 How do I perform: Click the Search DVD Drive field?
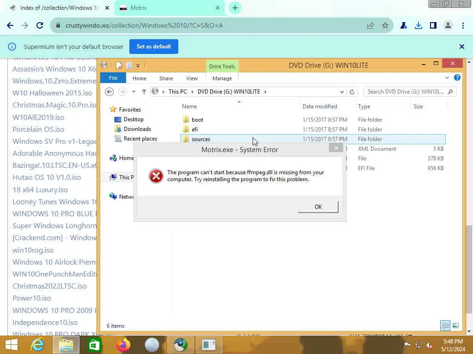pyautogui.click(x=410, y=92)
